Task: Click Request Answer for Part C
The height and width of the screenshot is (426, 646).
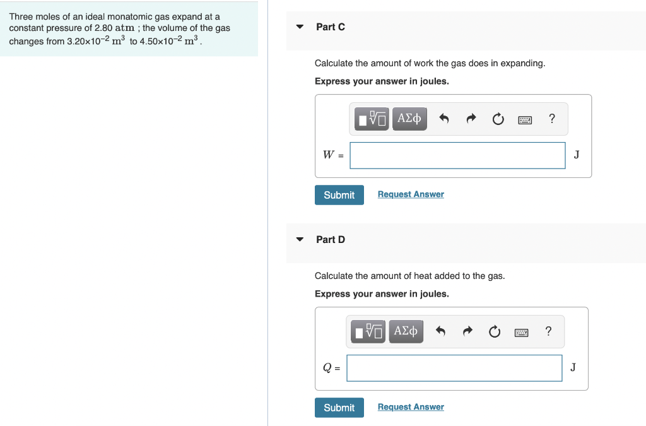Action: click(411, 194)
